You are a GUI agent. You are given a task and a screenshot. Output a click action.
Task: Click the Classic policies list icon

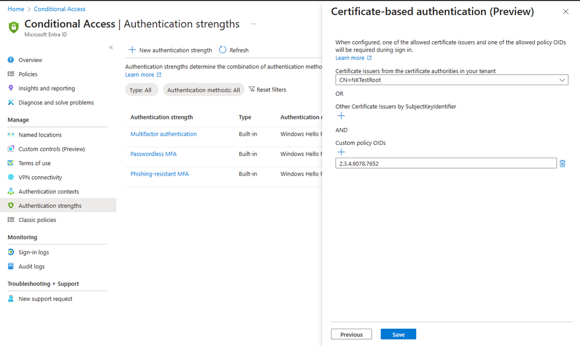click(x=10, y=220)
